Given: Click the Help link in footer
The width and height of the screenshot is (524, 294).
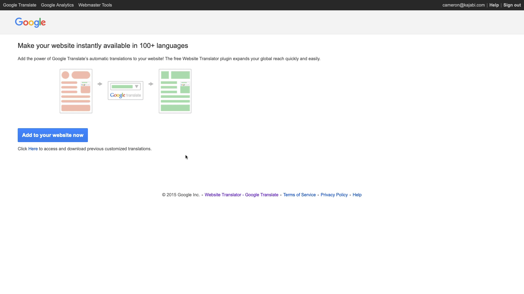Looking at the screenshot, I should coord(357,195).
